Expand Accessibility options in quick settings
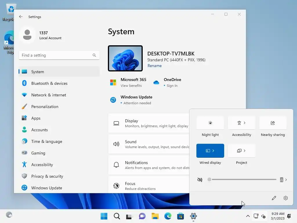The height and width of the screenshot is (223, 297). 242,123
